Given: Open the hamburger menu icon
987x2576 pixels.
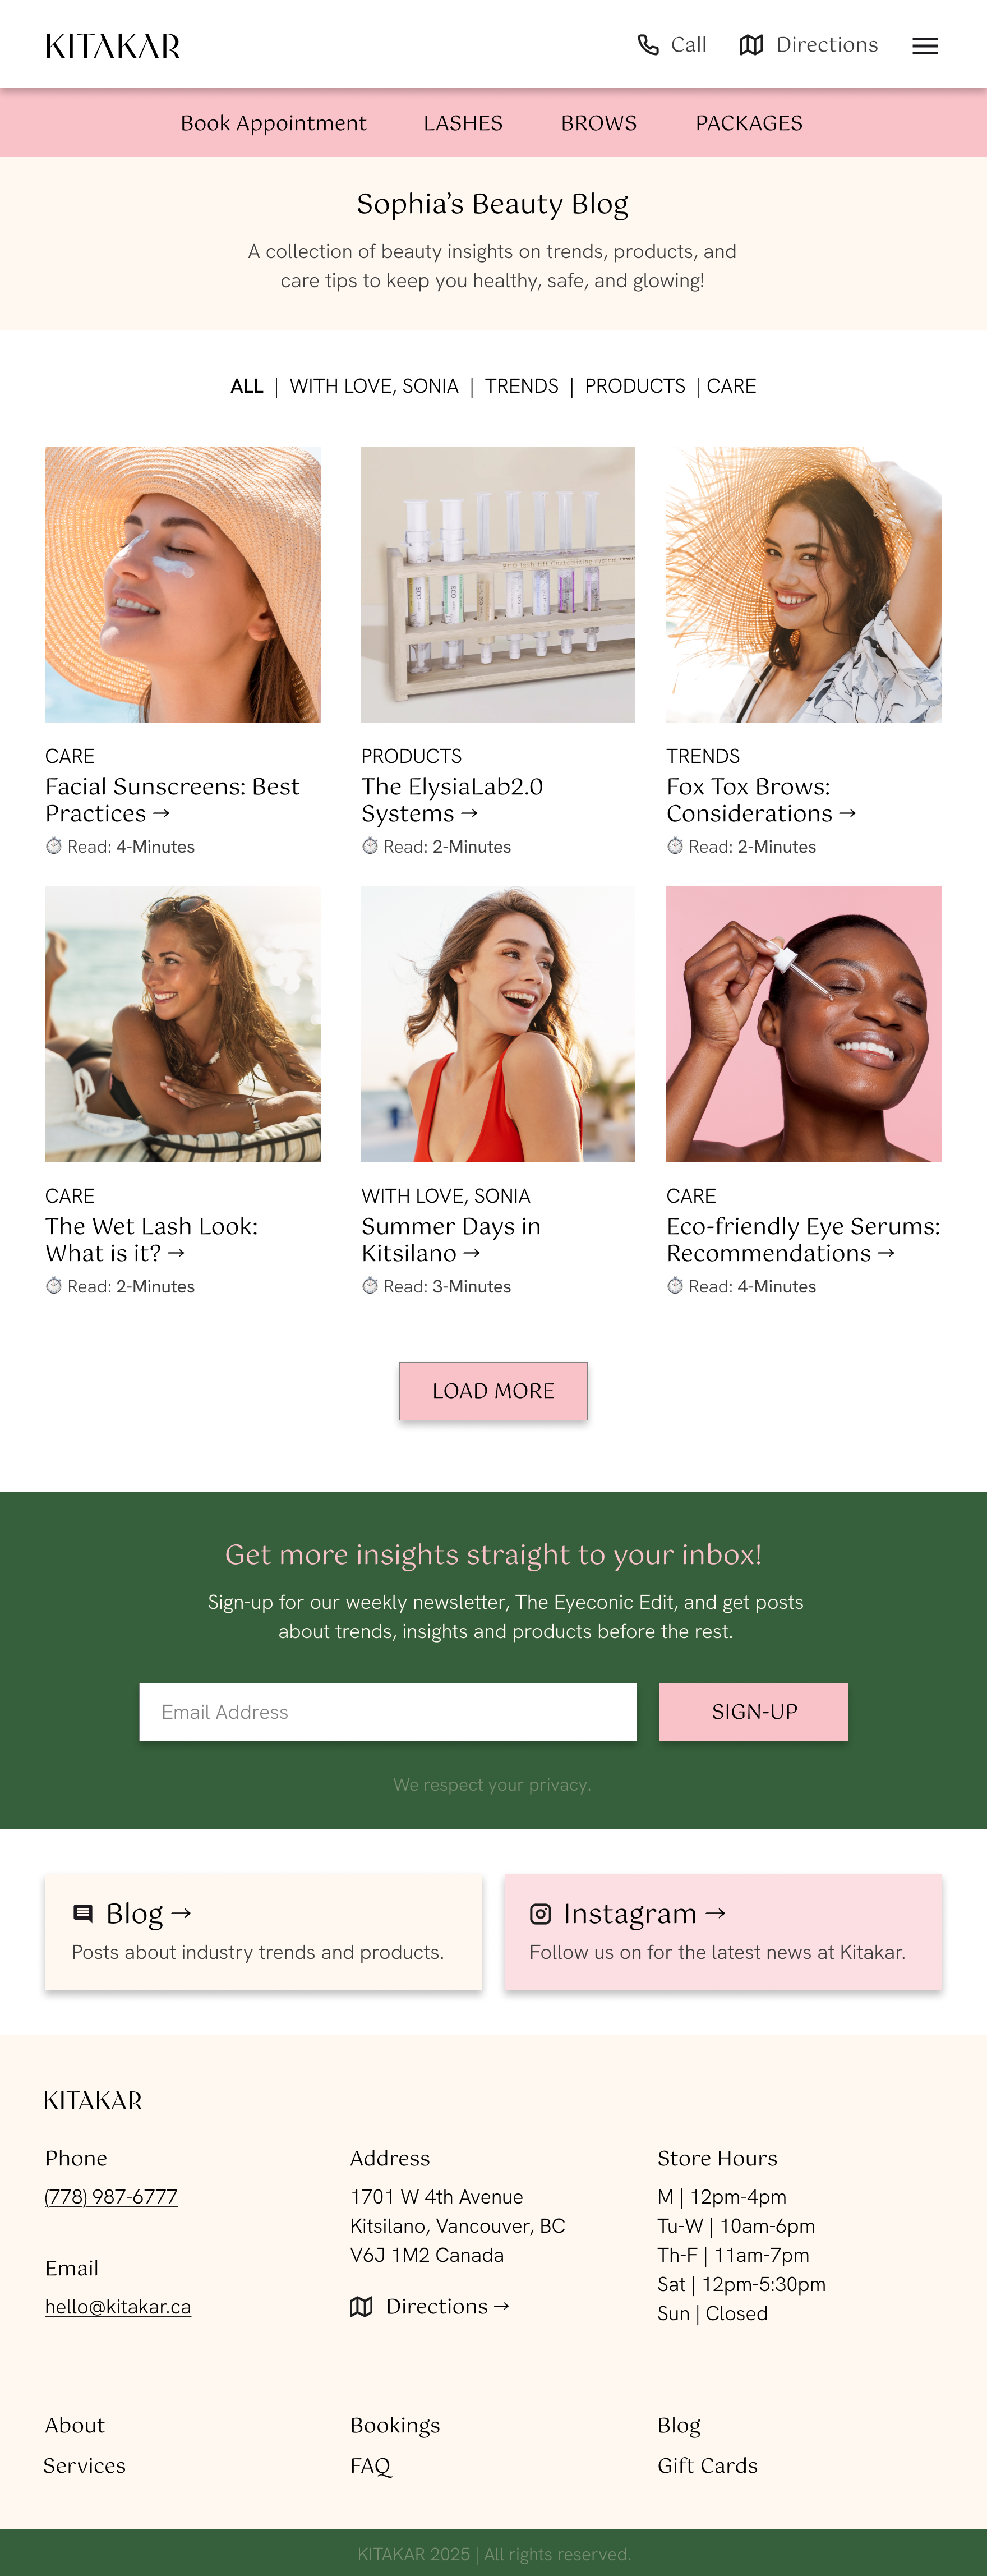Looking at the screenshot, I should coord(925,46).
